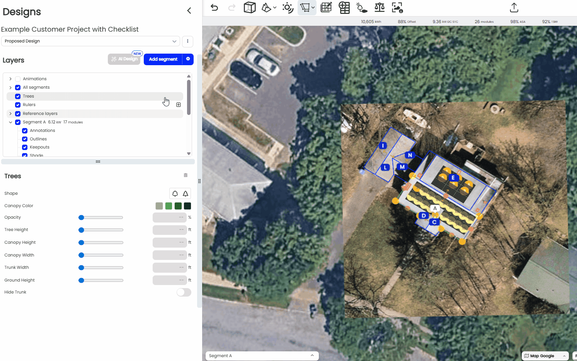Click the balance scales icon

pos(380,8)
